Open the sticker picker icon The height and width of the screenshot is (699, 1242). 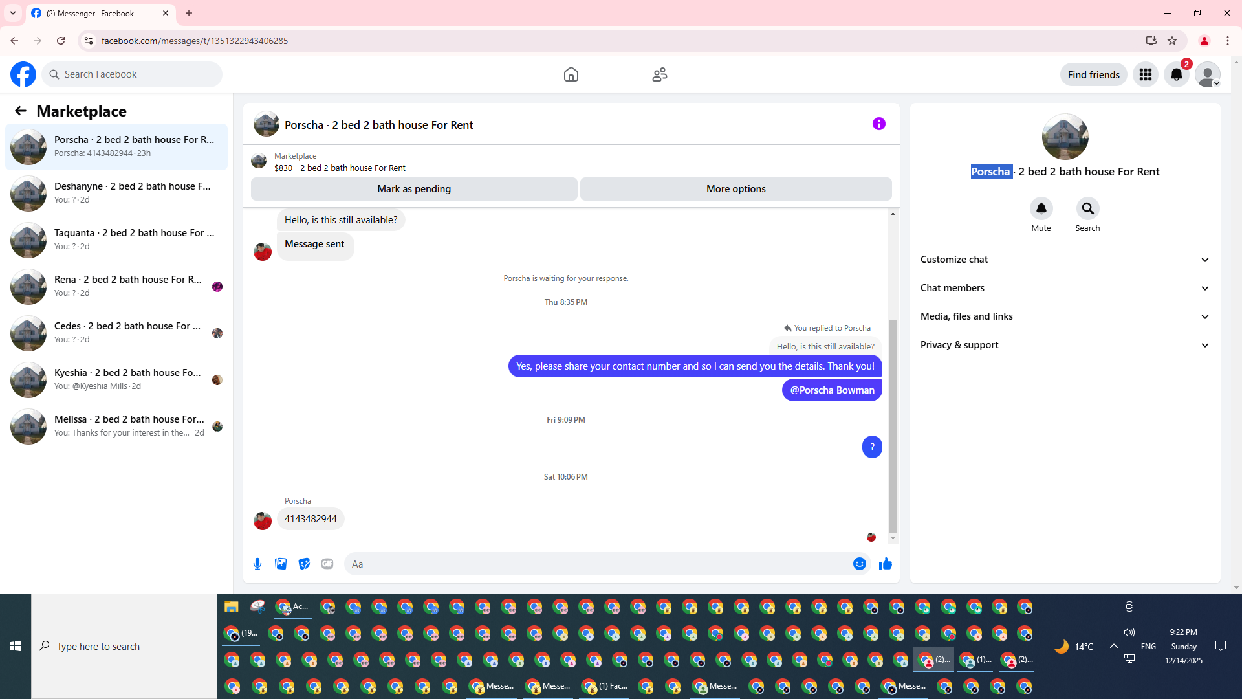[x=304, y=564]
